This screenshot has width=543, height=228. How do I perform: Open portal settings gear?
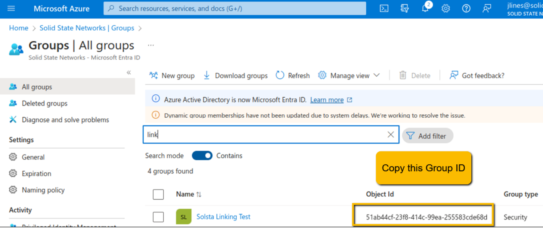tap(446, 9)
